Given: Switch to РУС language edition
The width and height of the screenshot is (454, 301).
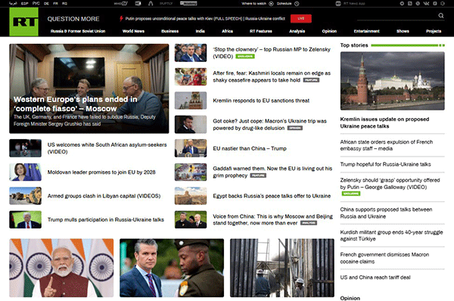Looking at the screenshot, I should tap(36, 4).
